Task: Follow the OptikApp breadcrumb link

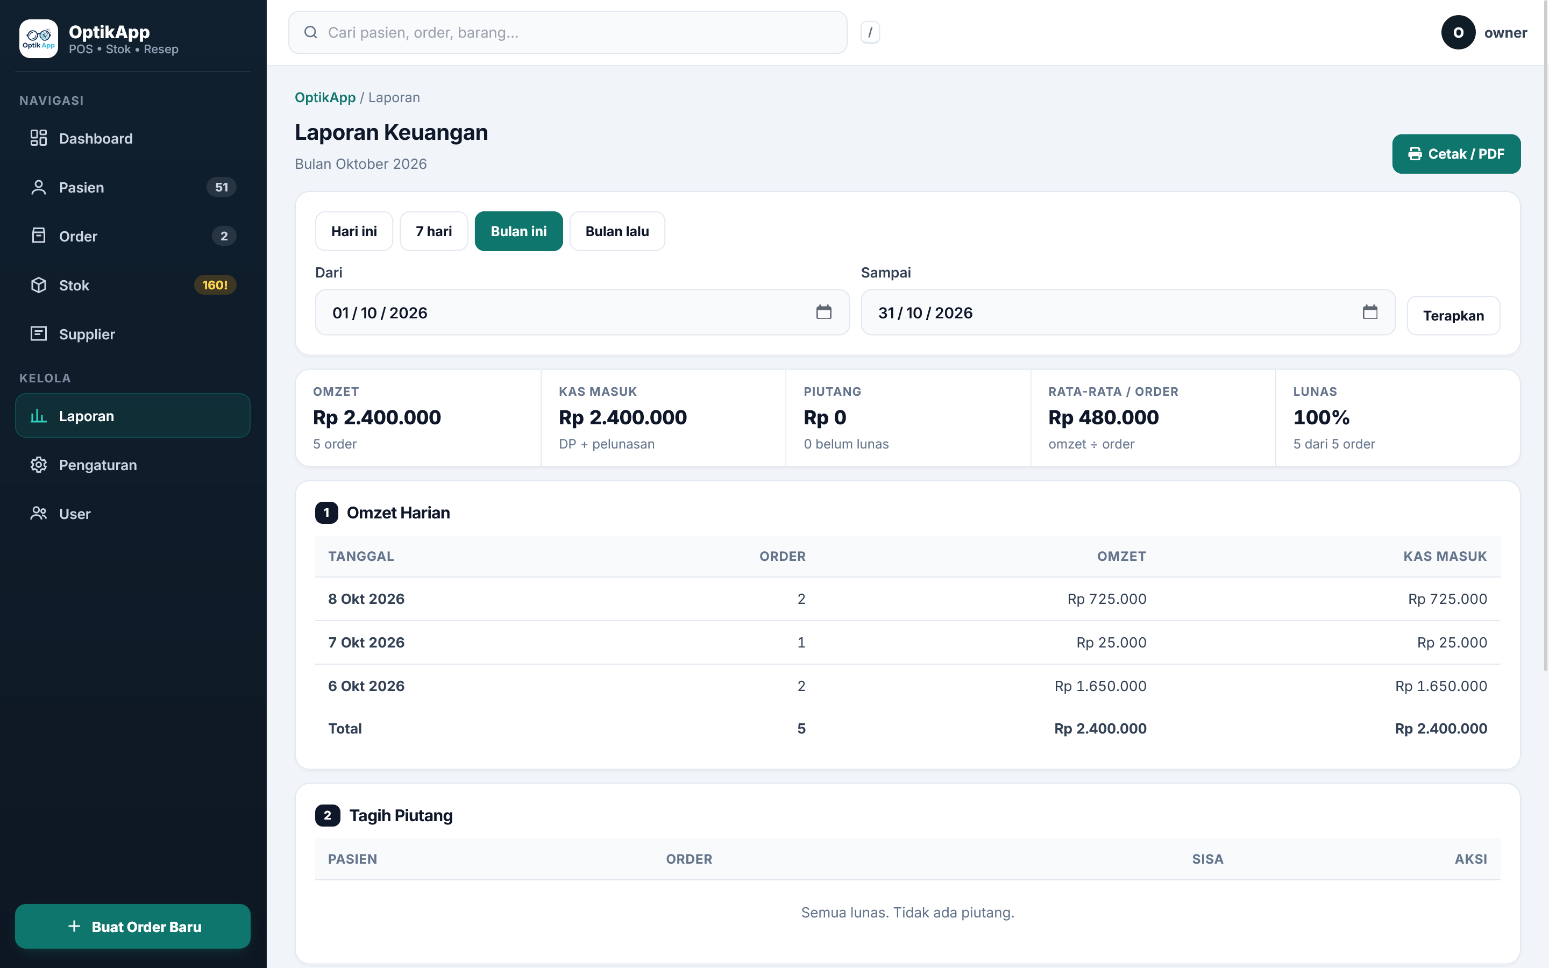Action: (x=325, y=97)
